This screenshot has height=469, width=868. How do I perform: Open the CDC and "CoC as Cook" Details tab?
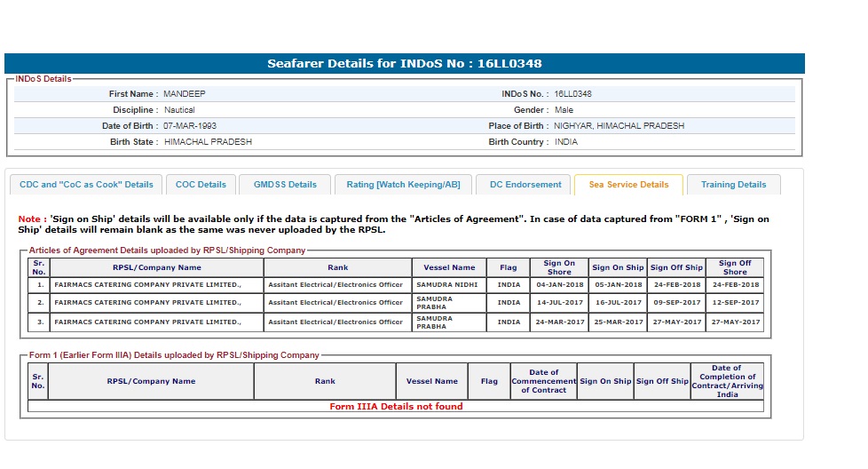coord(86,185)
